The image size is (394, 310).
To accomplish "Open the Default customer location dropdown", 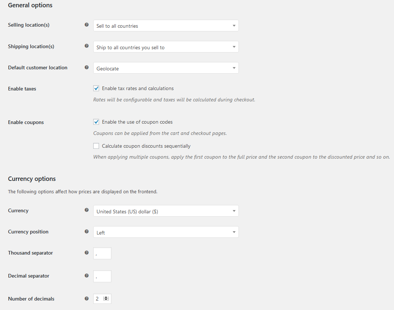I will pos(166,68).
